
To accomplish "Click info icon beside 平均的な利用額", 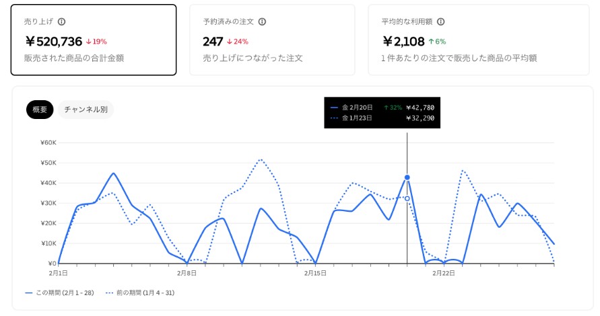I will pos(441,22).
